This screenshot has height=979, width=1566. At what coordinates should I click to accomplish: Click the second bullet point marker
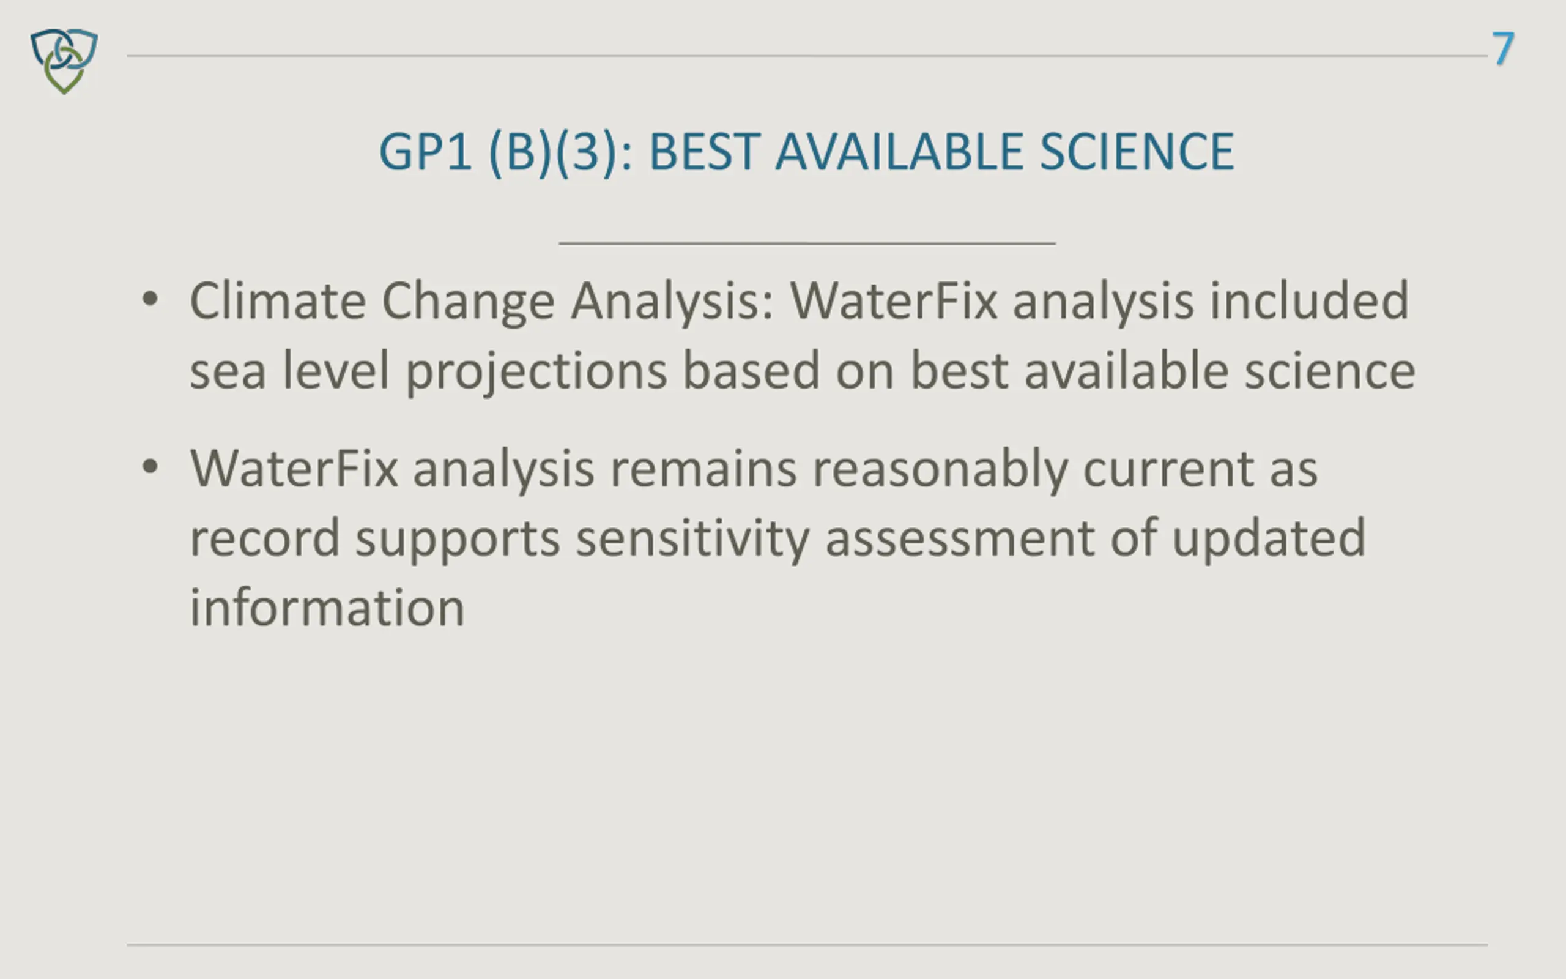point(150,467)
